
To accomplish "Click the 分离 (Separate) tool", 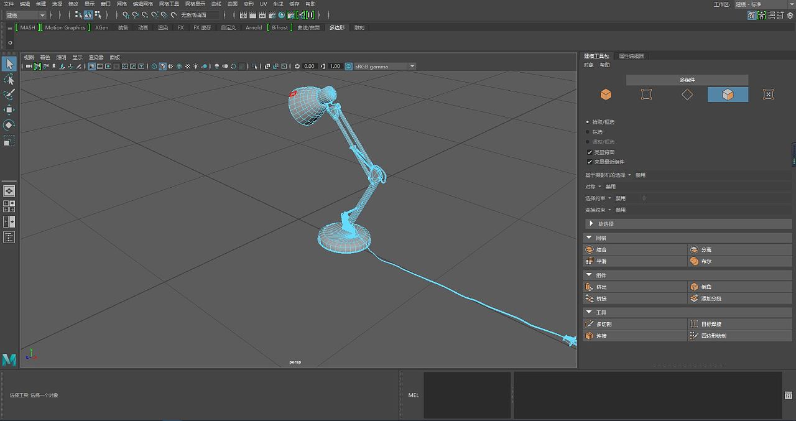I will tap(741, 249).
